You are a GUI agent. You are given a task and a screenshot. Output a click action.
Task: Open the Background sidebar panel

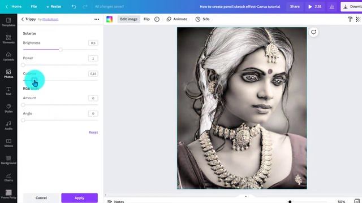[8, 160]
